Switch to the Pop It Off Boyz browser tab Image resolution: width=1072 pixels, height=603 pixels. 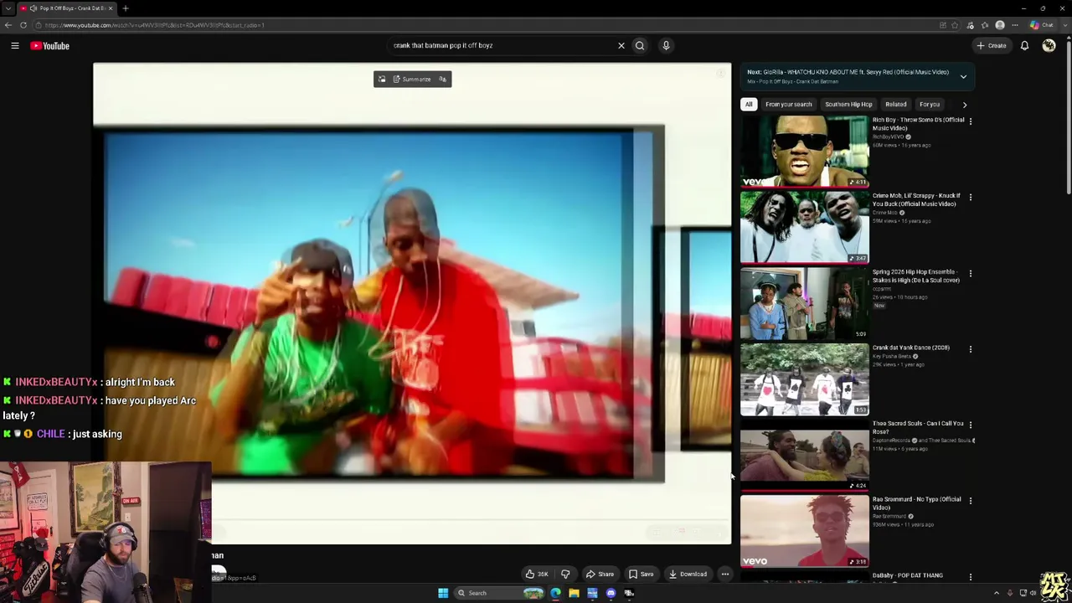point(66,8)
